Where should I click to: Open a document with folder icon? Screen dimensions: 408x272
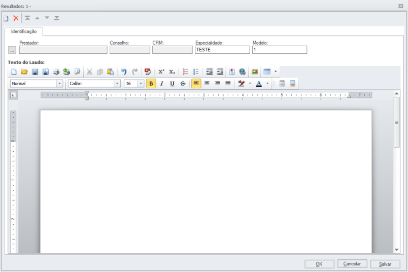[24, 72]
